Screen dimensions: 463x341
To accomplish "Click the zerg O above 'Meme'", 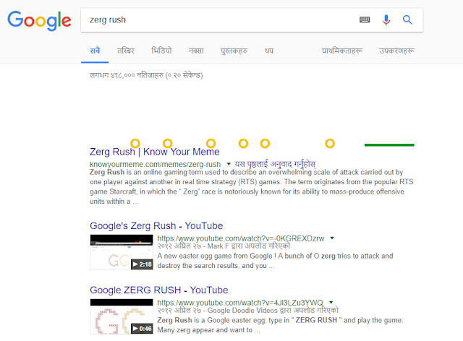I will click(x=211, y=143).
